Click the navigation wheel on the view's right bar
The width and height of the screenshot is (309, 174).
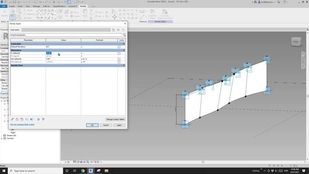pyautogui.click(x=303, y=56)
